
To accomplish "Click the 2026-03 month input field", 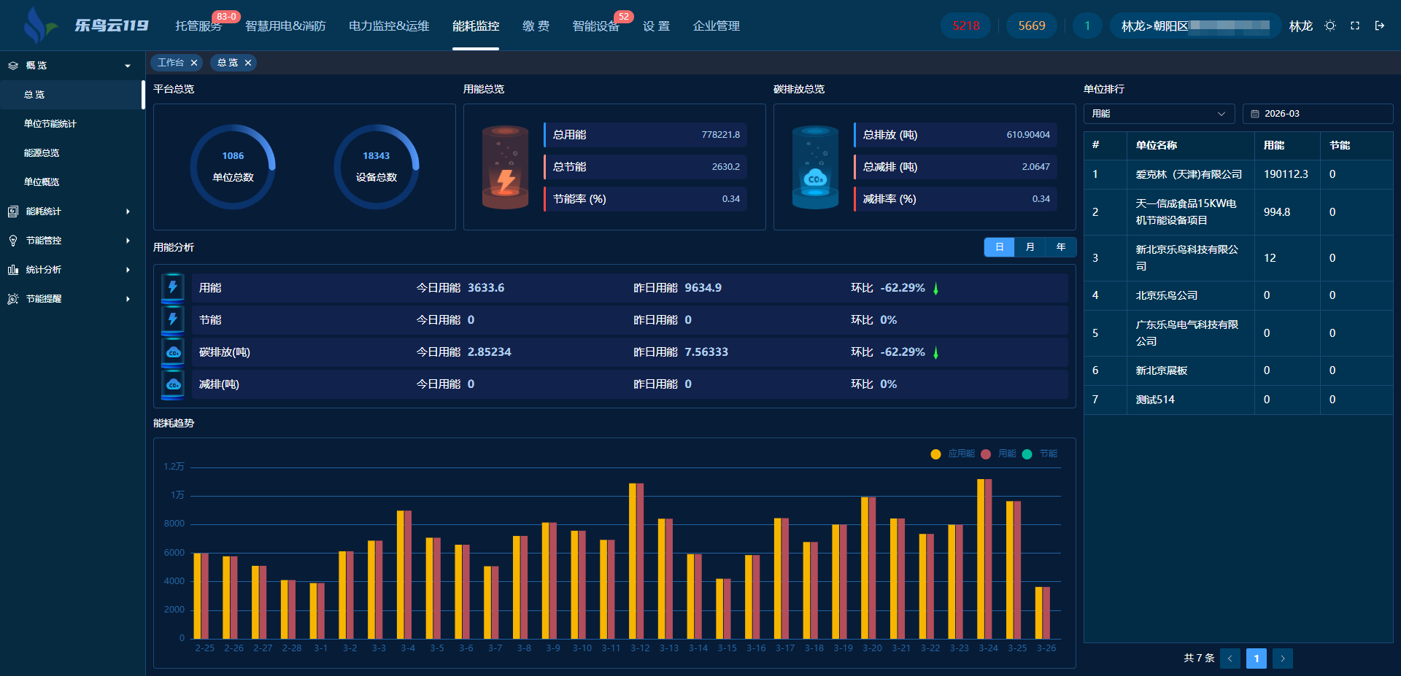I will coord(1322,114).
